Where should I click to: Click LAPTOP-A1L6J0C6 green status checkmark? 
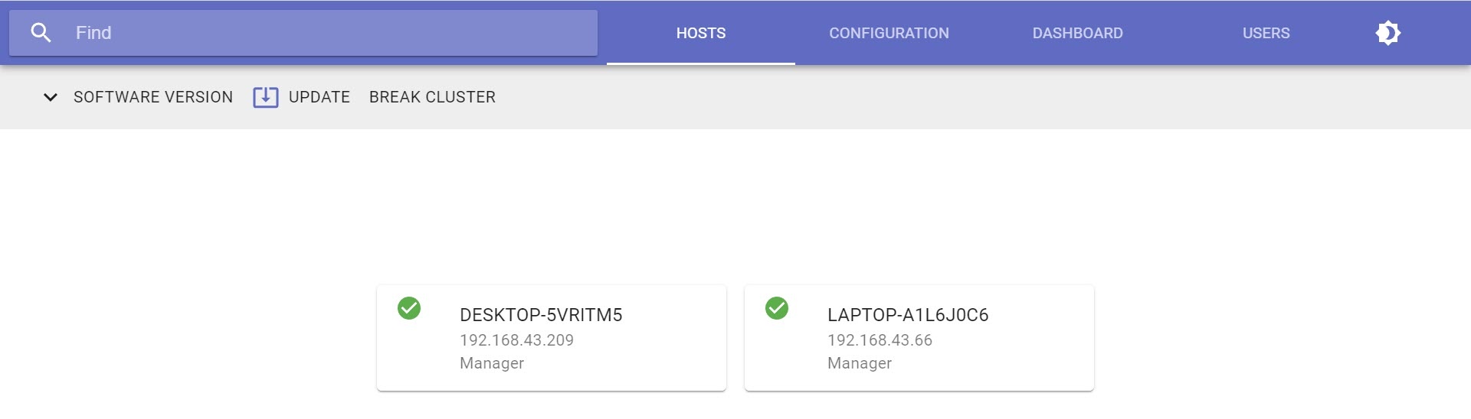click(x=777, y=308)
